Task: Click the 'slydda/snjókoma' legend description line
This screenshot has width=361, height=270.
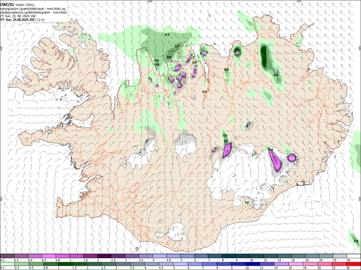Action: coord(34,12)
